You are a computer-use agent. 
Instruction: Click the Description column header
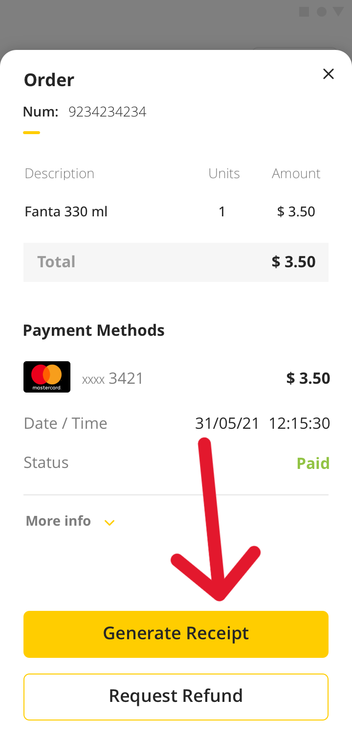coord(60,174)
